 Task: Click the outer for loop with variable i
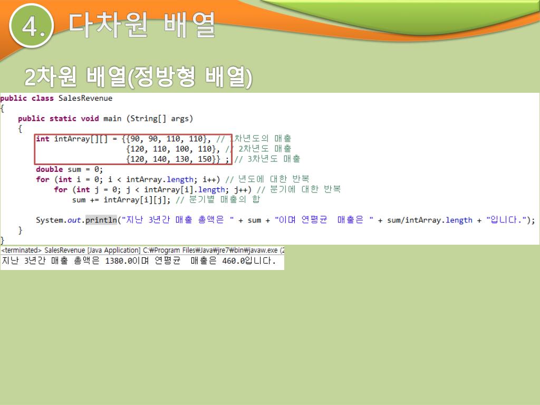[128, 179]
